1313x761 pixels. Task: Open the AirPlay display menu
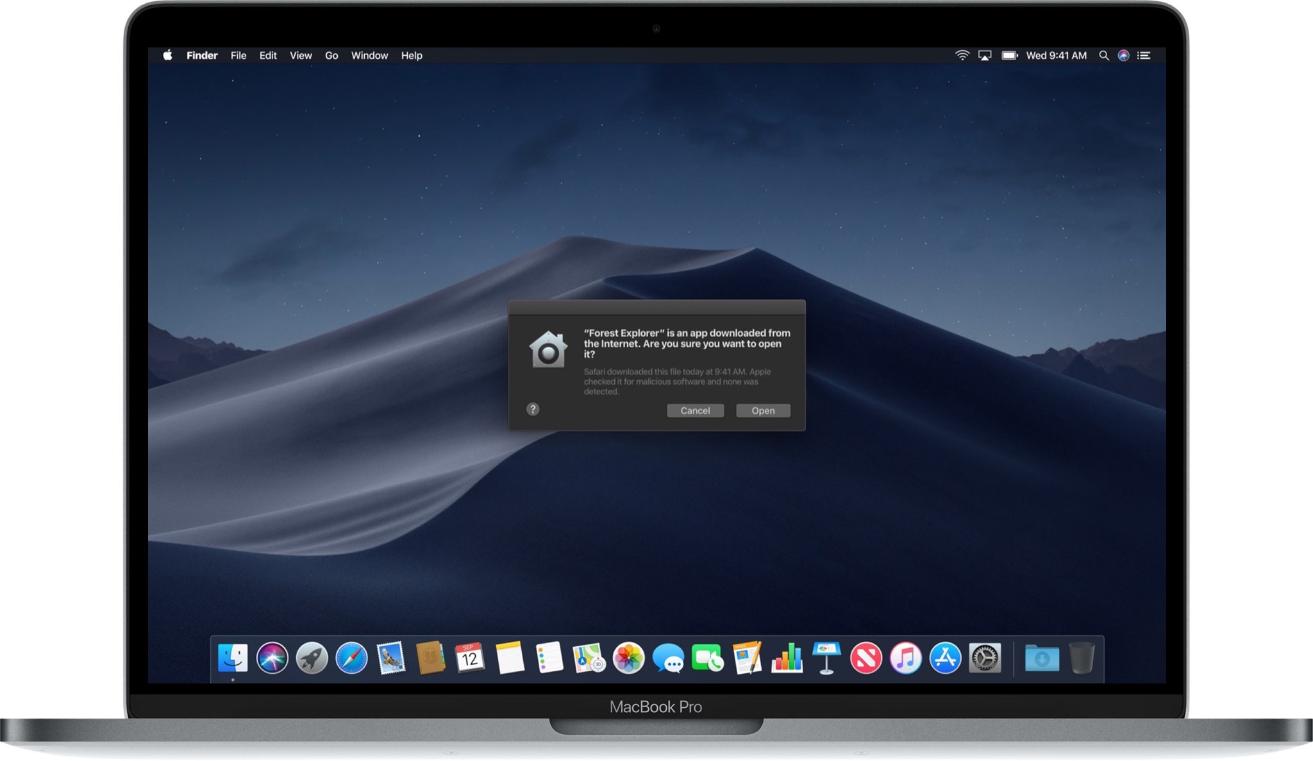click(x=985, y=56)
